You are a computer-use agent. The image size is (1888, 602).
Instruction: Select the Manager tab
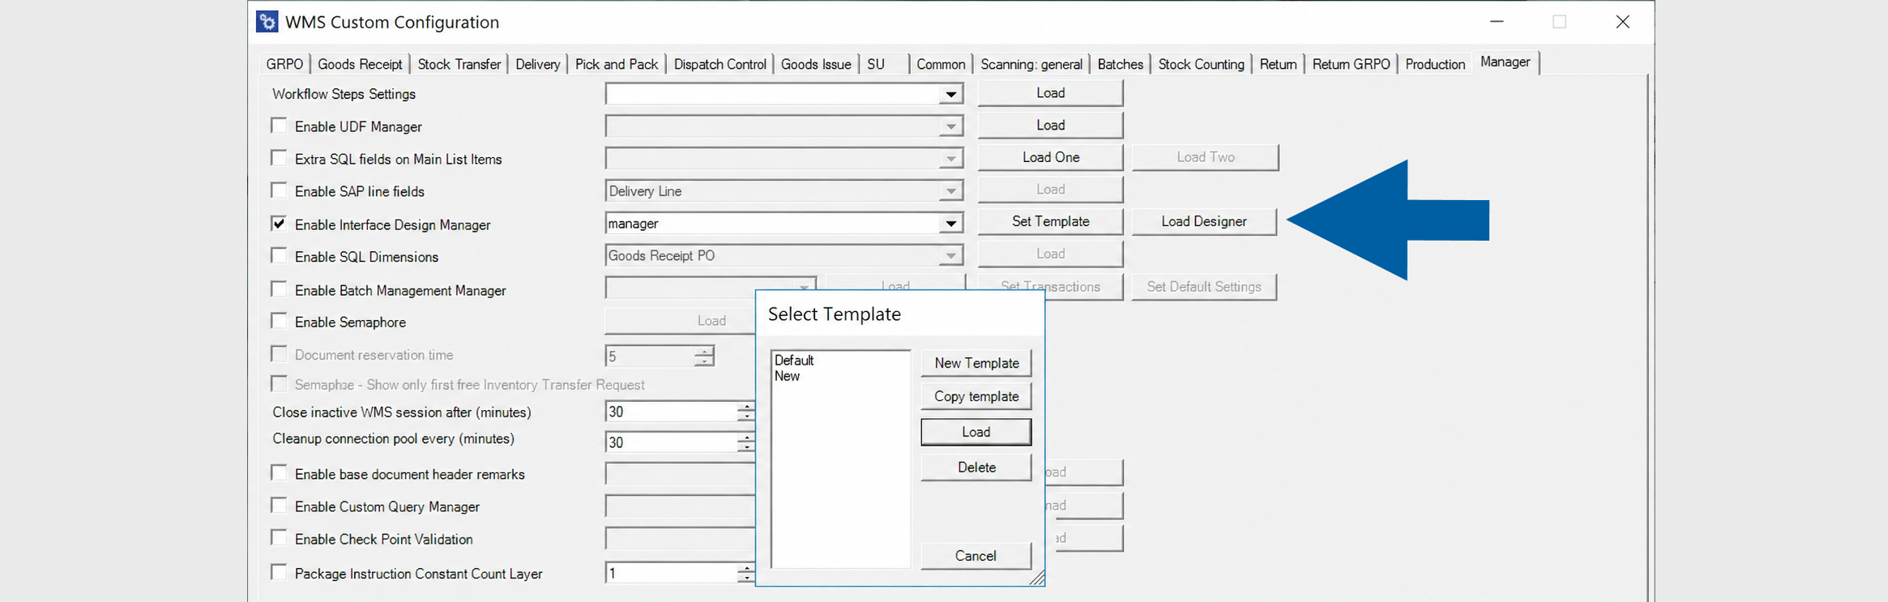[x=1506, y=62]
